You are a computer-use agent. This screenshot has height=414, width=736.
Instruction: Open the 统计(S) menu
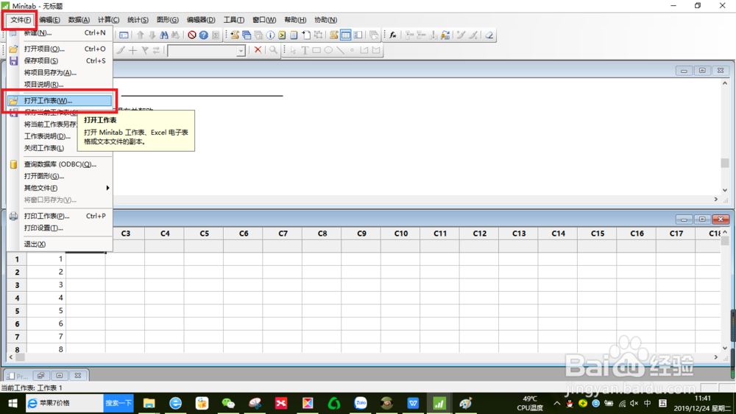pos(138,20)
